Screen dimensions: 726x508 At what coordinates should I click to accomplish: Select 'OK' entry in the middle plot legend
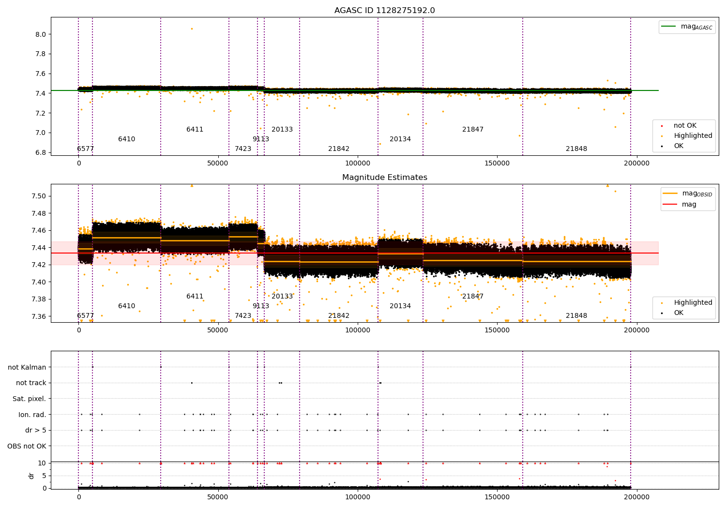679,313
